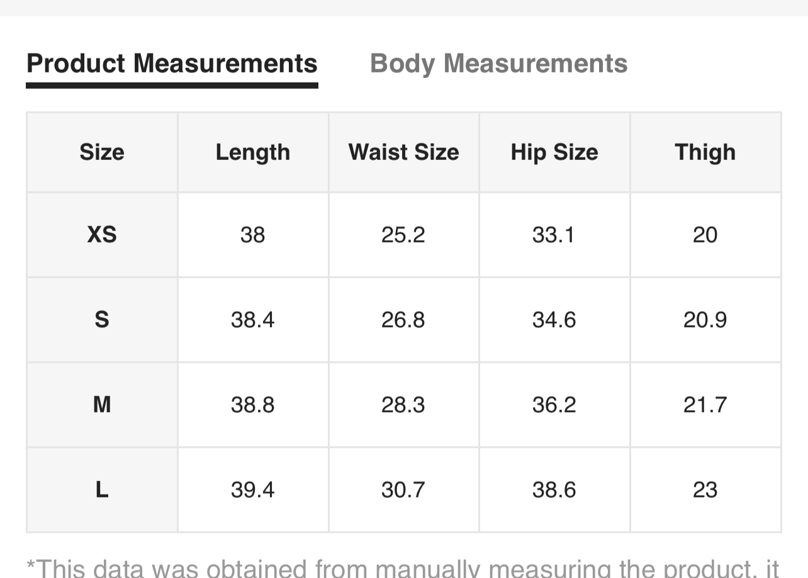This screenshot has height=578, width=808.
Task: Click the Hip Size column header
Action: (x=554, y=152)
